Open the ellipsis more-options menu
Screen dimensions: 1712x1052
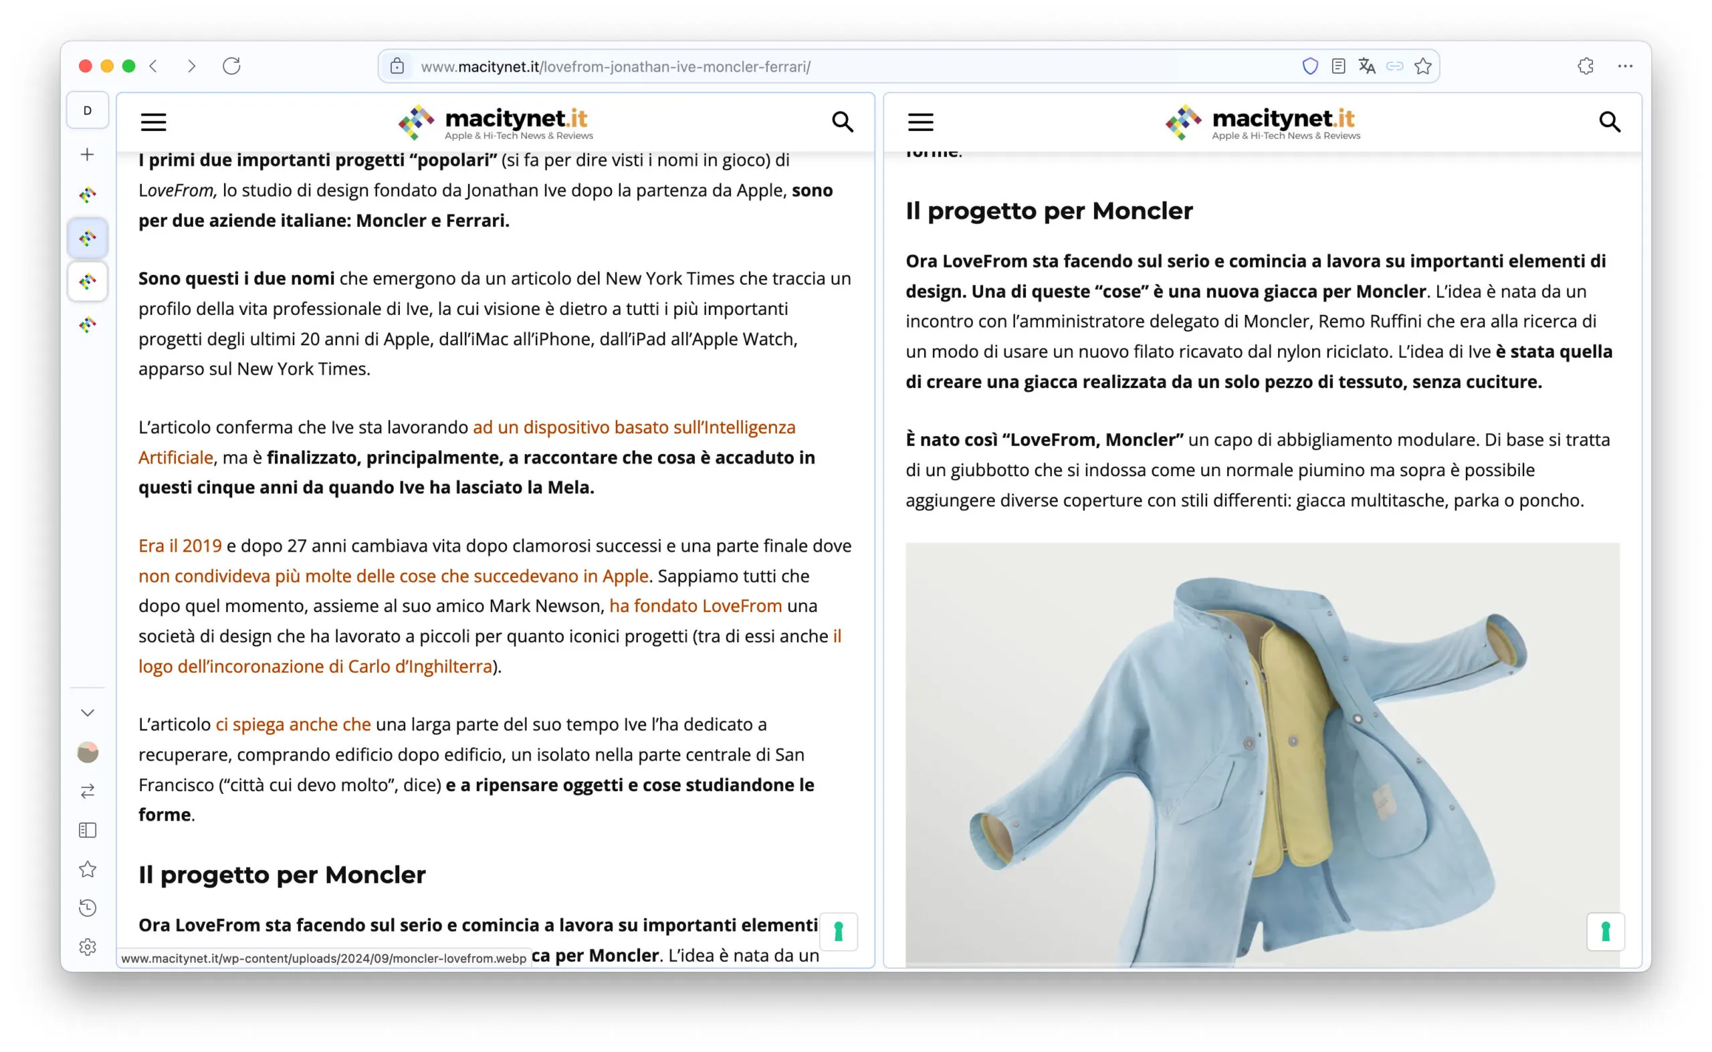[1624, 66]
